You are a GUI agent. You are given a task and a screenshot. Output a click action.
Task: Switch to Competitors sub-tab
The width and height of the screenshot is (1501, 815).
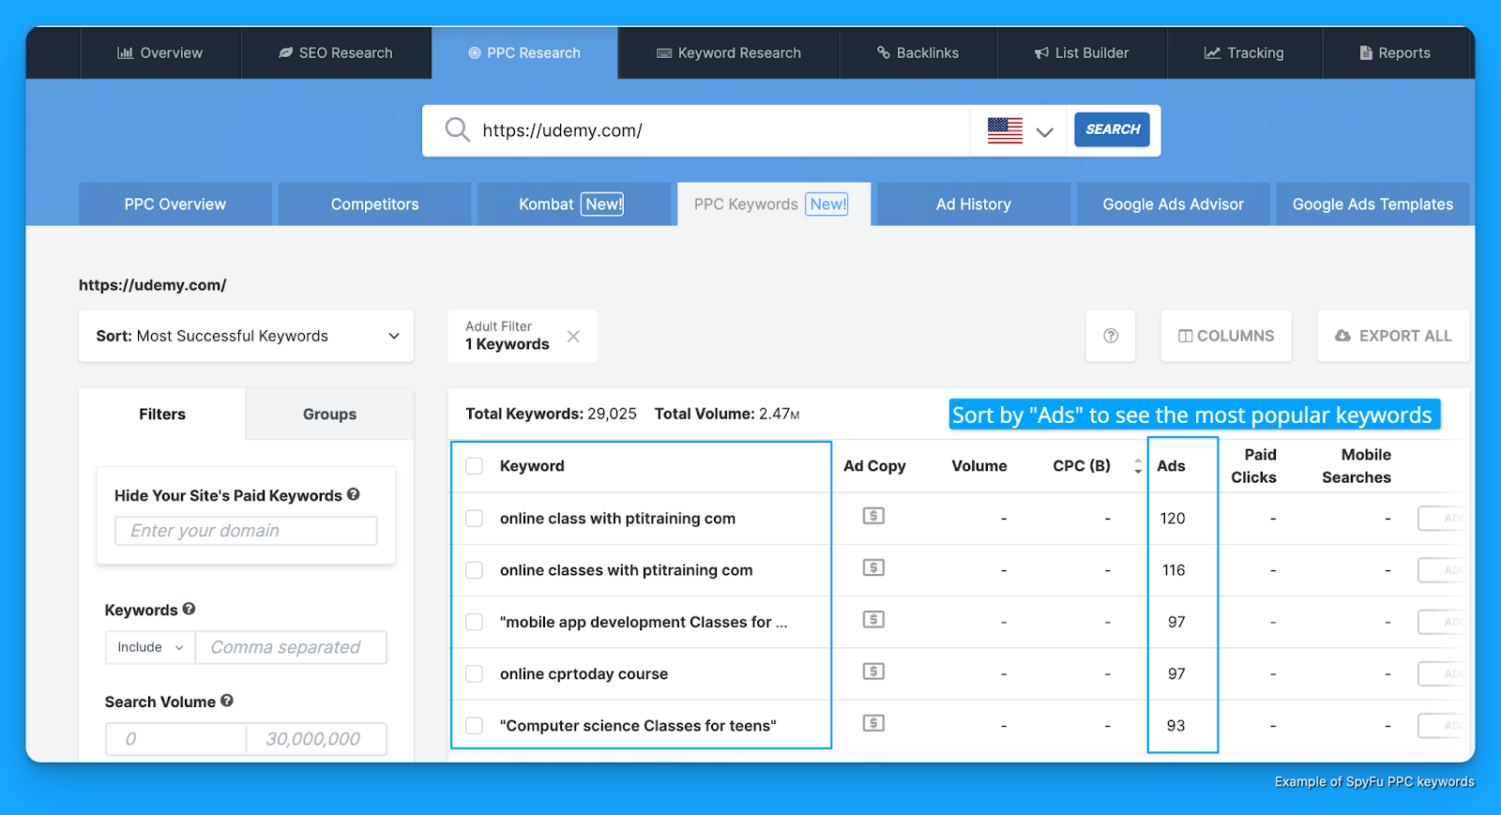(374, 204)
